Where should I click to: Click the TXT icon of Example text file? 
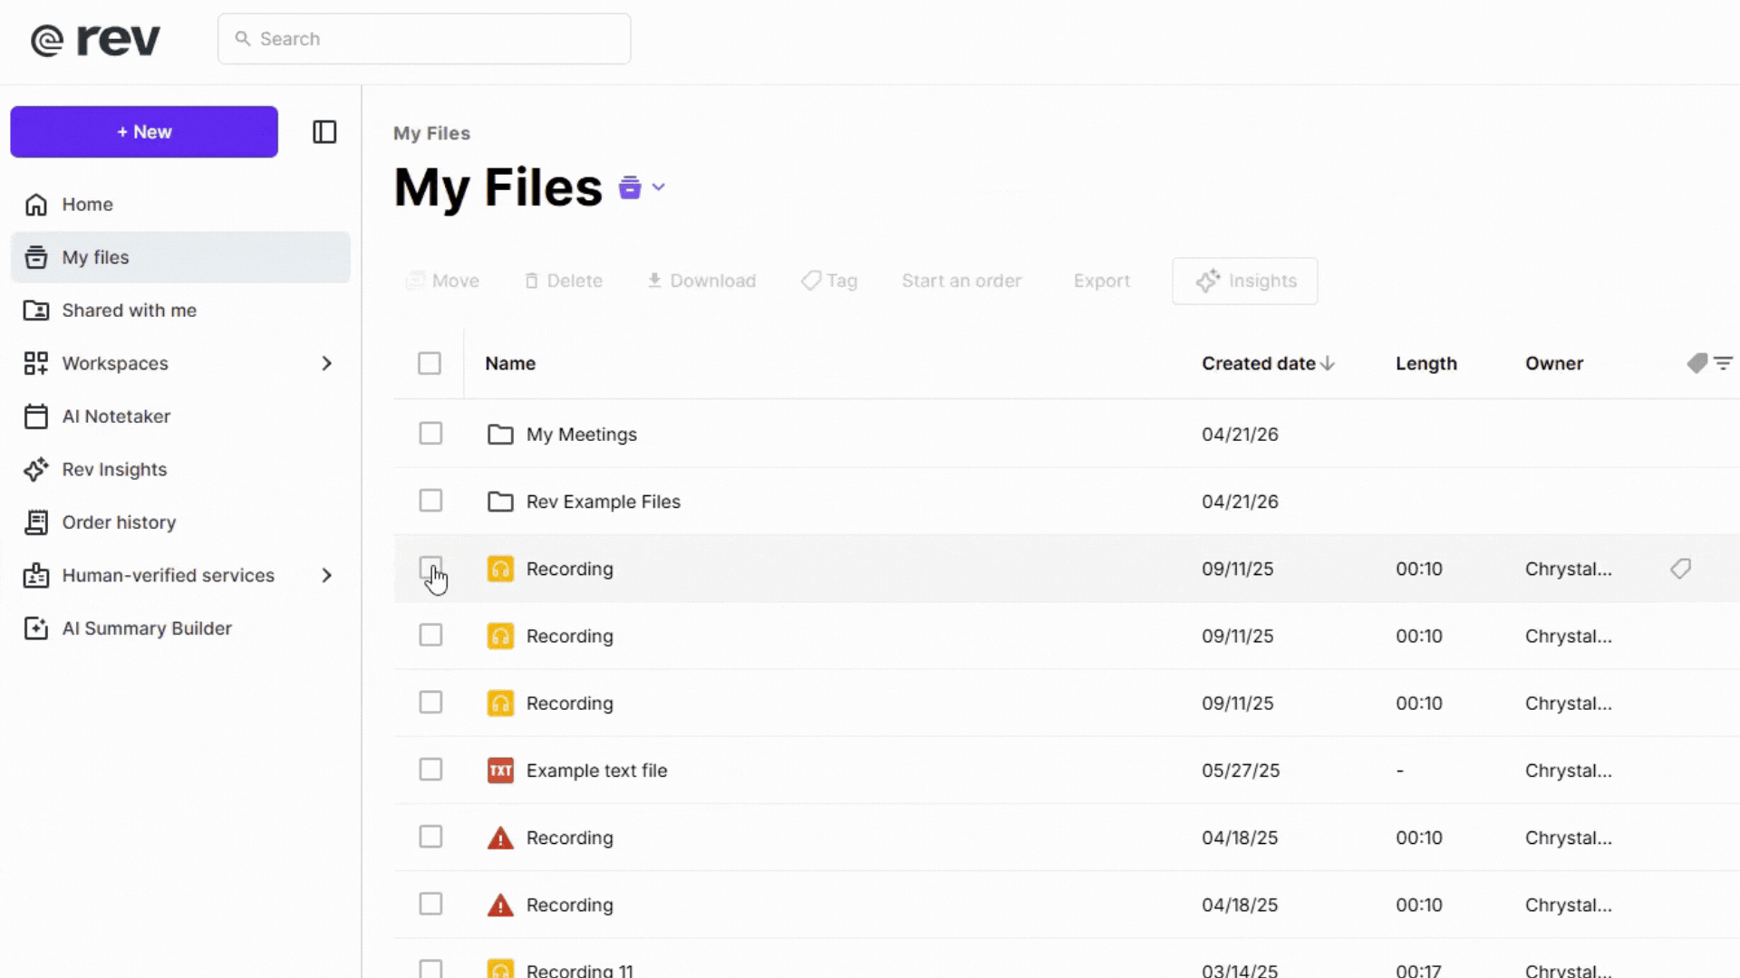[x=500, y=771]
